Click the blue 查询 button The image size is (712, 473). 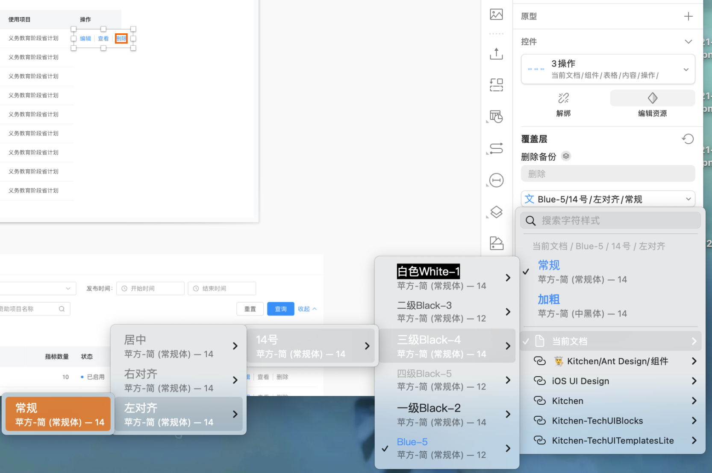coord(280,309)
